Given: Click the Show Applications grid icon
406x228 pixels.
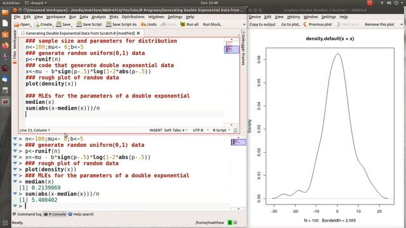Looking at the screenshot, I should 5,222.
